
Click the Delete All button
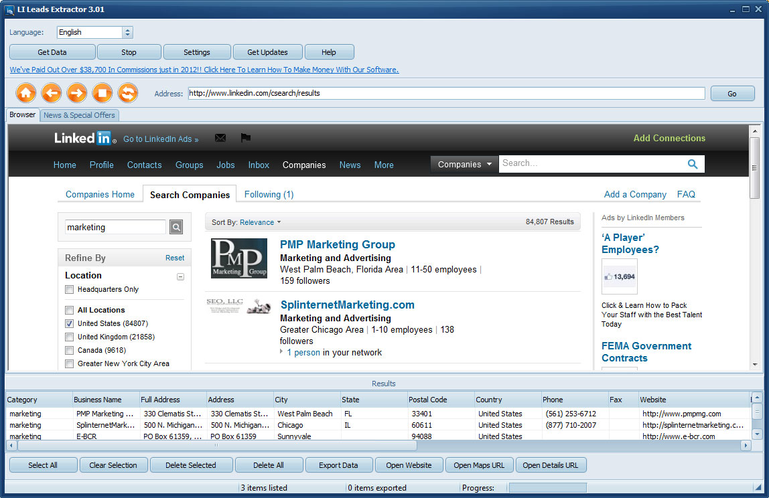[269, 465]
